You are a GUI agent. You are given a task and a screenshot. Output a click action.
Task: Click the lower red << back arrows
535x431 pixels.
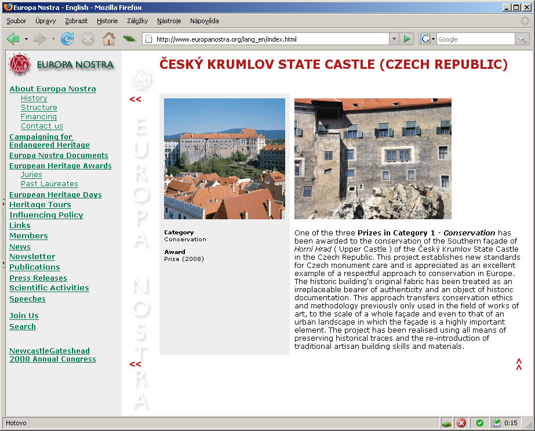tap(136, 364)
